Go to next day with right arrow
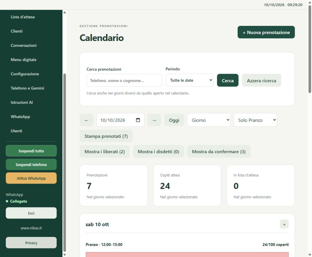This screenshot has width=312, height=257. (154, 120)
